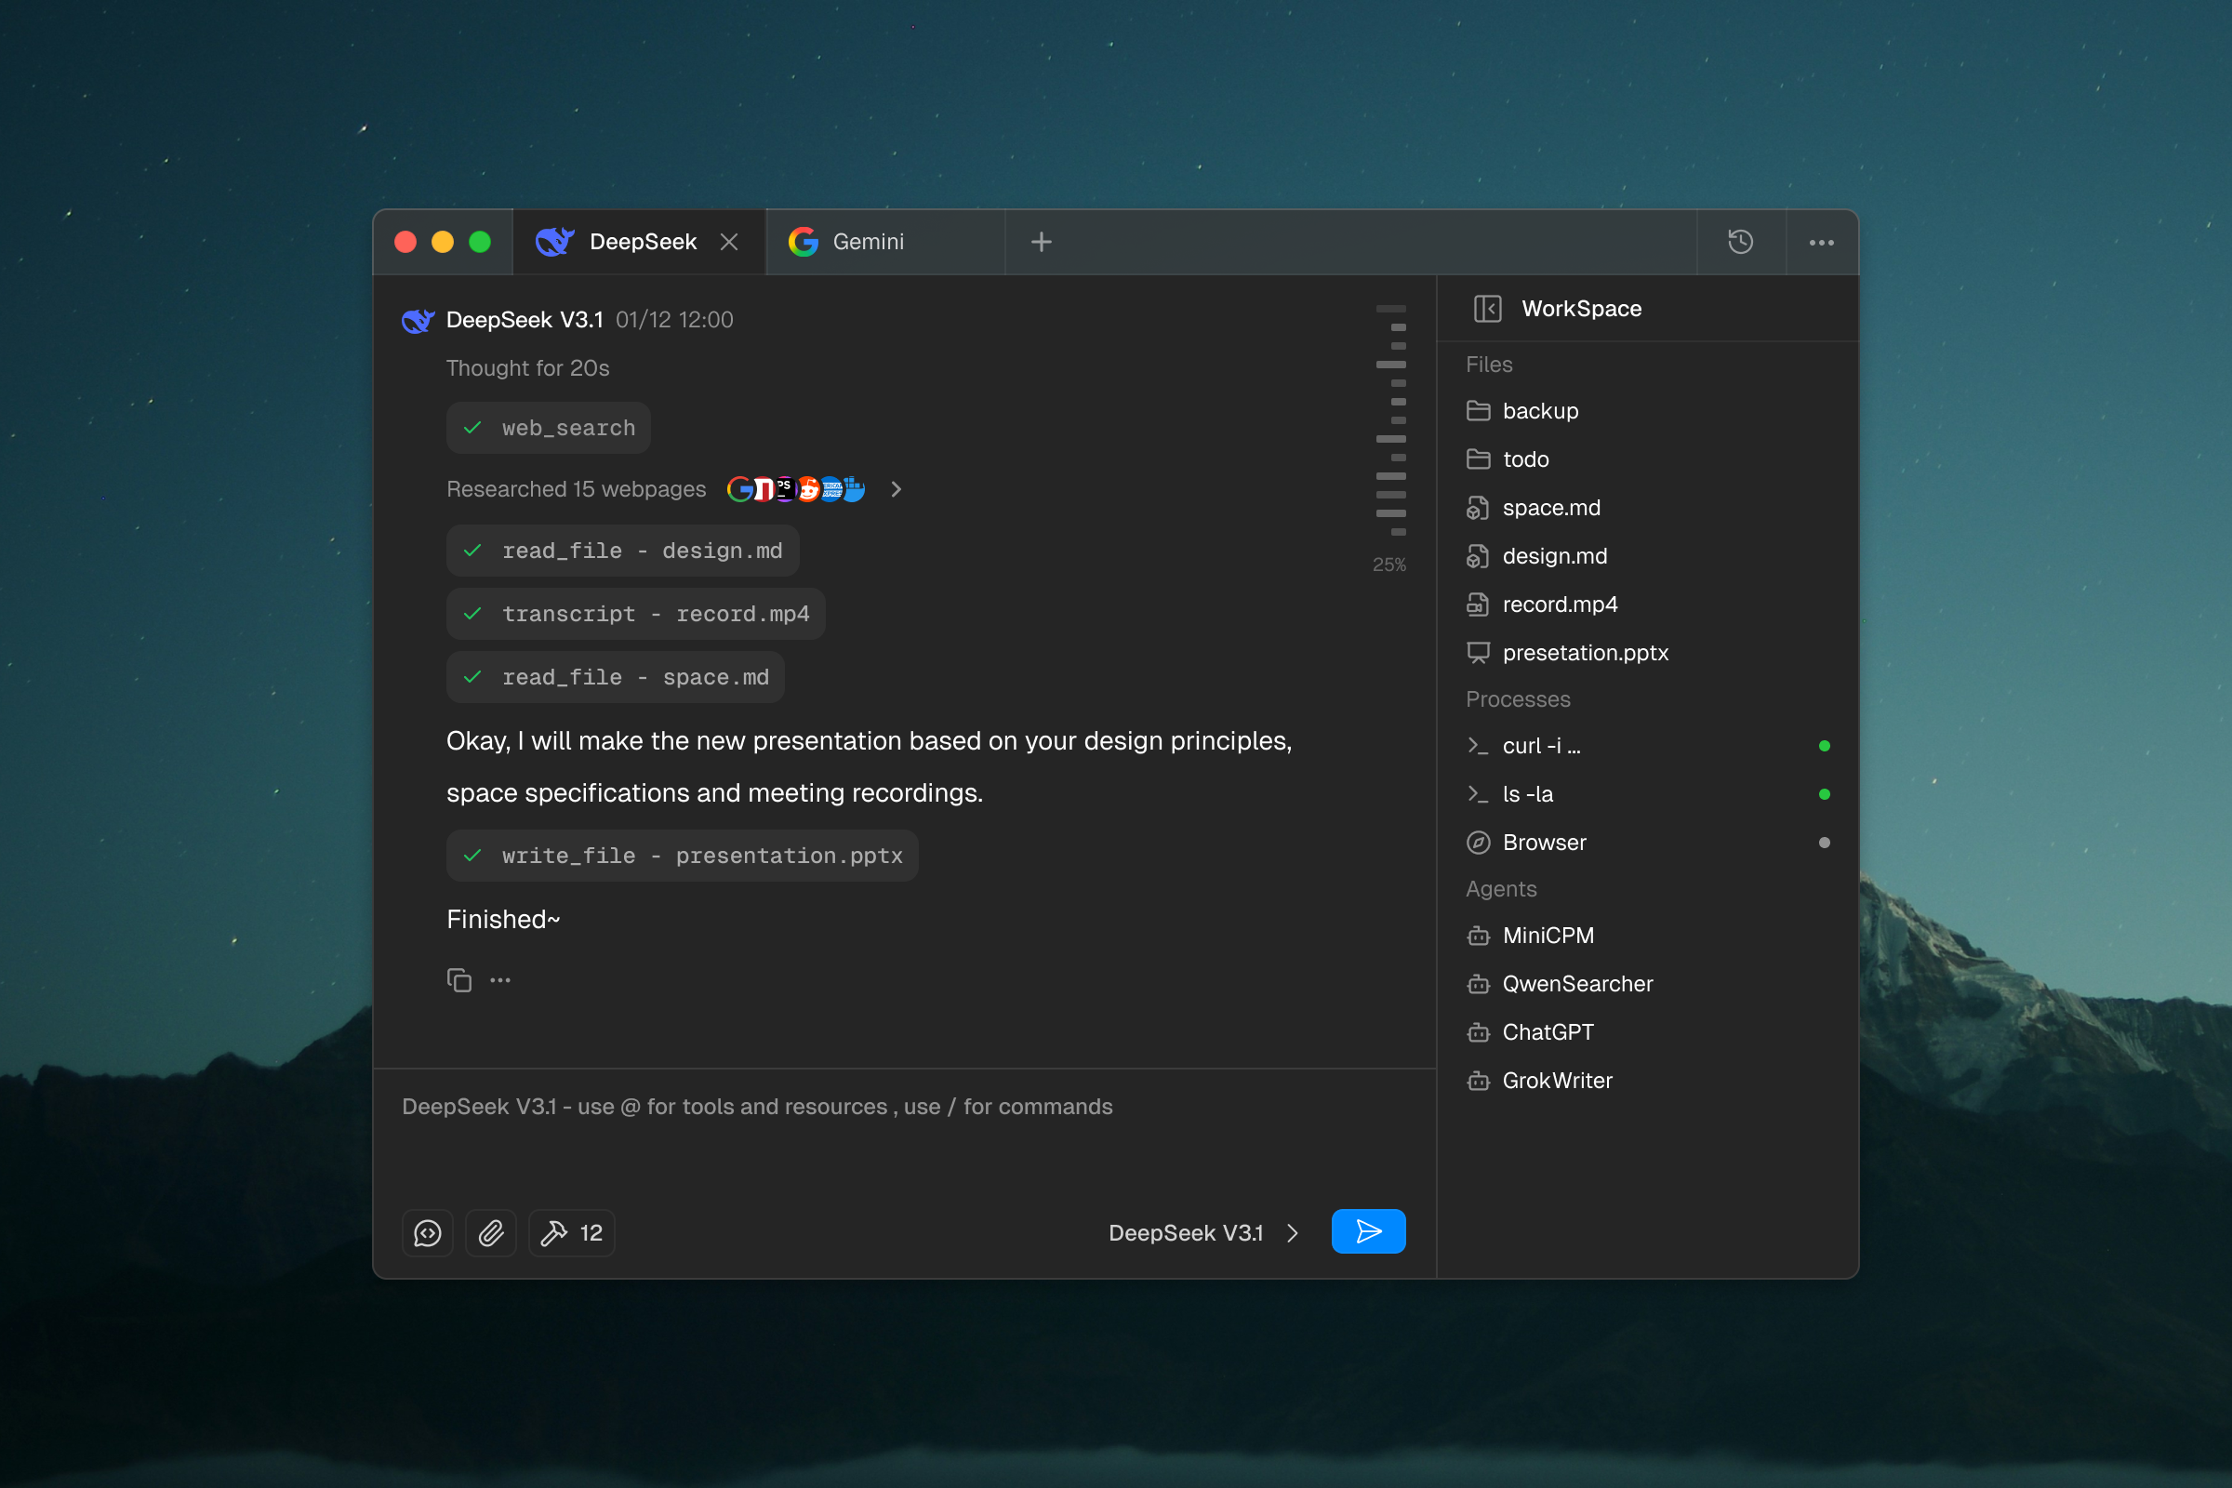This screenshot has width=2232, height=1488.
Task: Collapse the WorkSpace sidebar panel icon
Action: pyautogui.click(x=1487, y=309)
